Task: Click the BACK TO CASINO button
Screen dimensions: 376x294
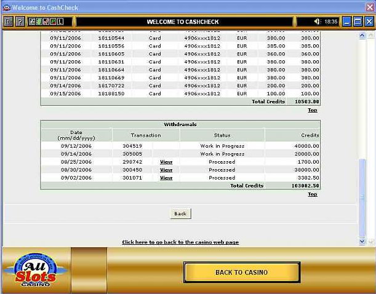Action: [x=242, y=272]
